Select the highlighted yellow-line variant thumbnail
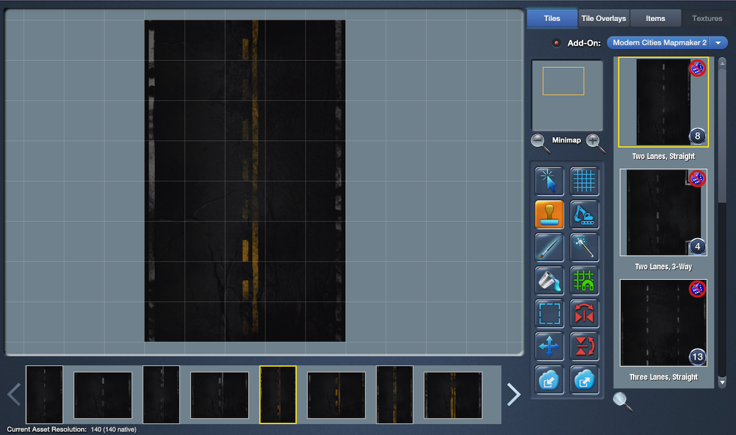Screen dimensions: 736x435 (x=278, y=395)
